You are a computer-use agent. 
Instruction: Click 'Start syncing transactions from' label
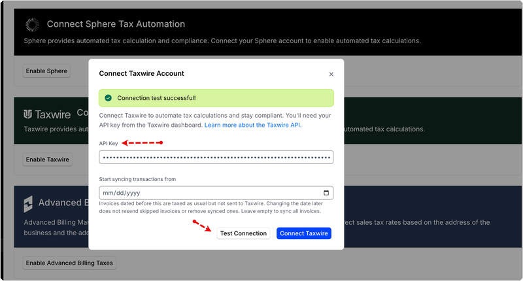coord(137,179)
